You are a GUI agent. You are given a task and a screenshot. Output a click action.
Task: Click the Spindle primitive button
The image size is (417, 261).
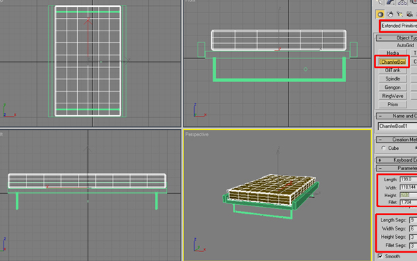(393, 79)
